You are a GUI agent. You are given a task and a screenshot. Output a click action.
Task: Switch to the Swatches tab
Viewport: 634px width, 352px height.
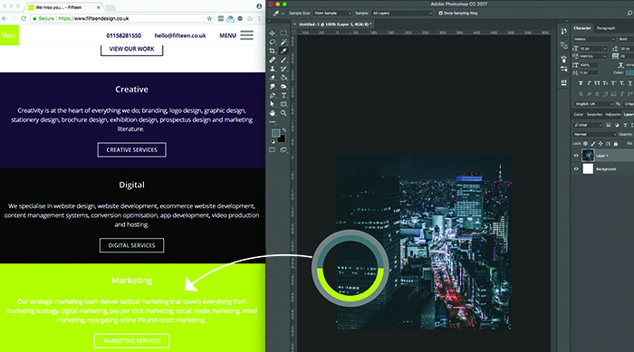coord(594,114)
